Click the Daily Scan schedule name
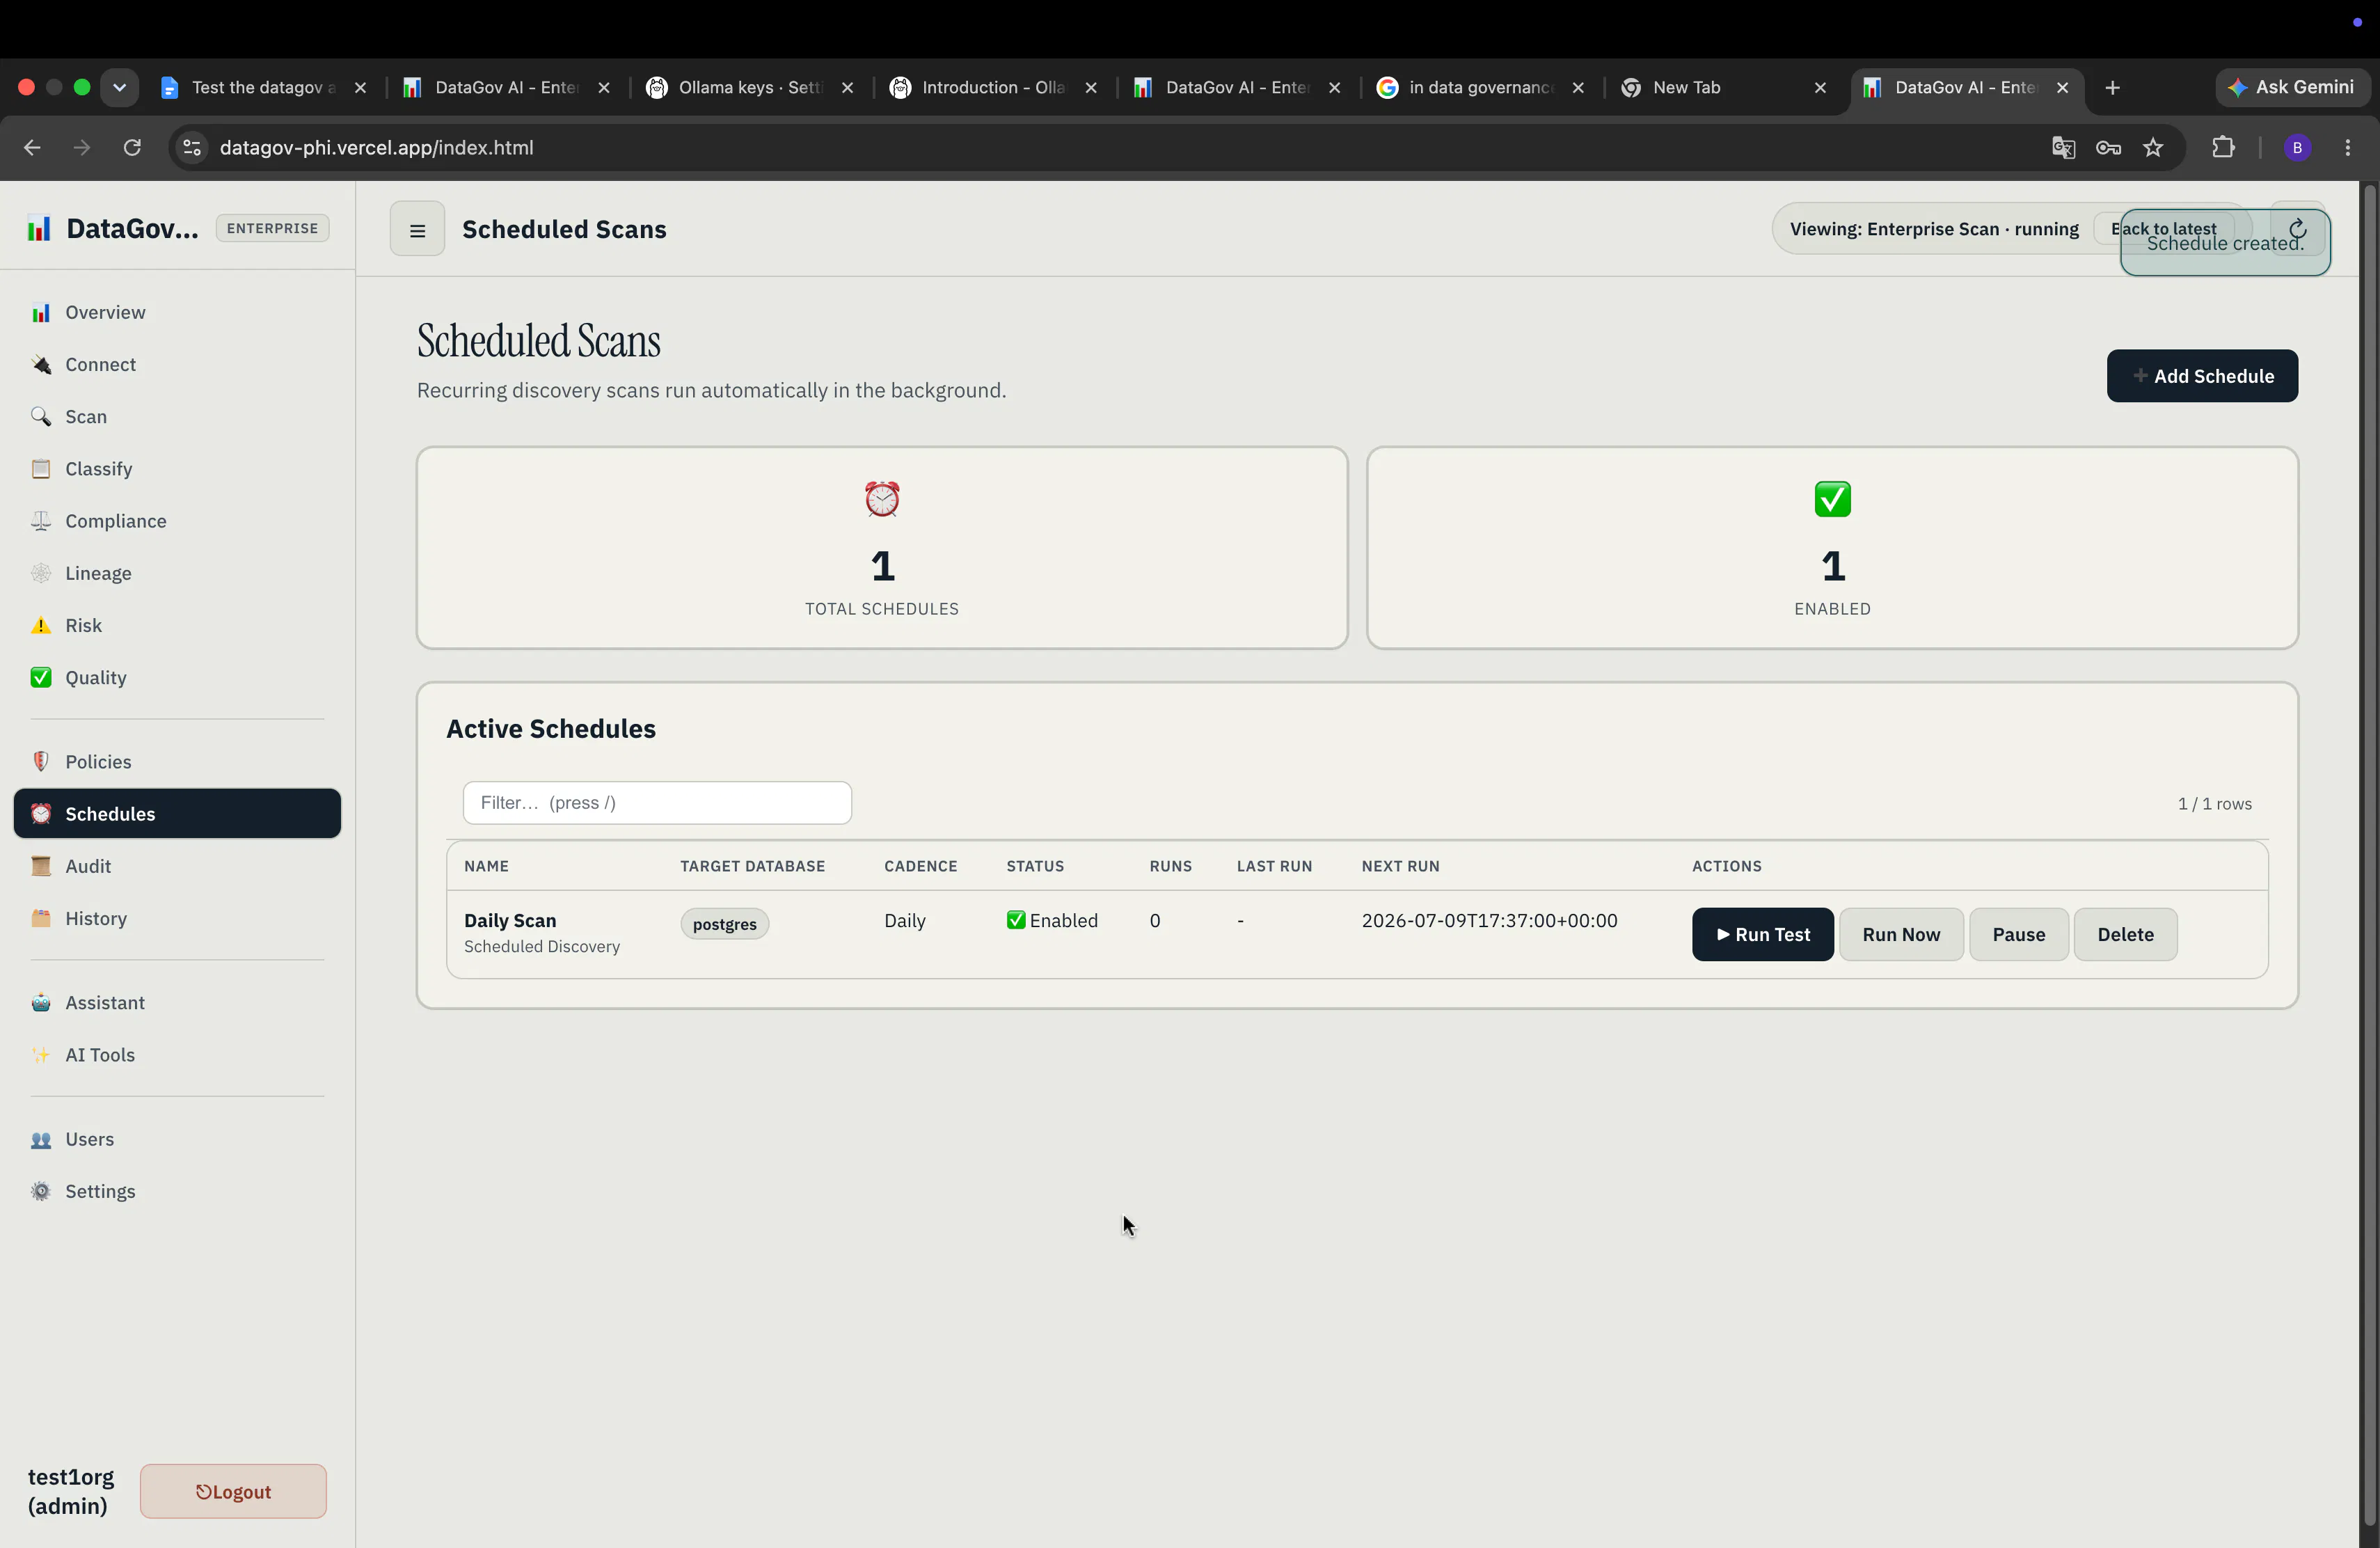This screenshot has width=2380, height=1548. pos(510,921)
